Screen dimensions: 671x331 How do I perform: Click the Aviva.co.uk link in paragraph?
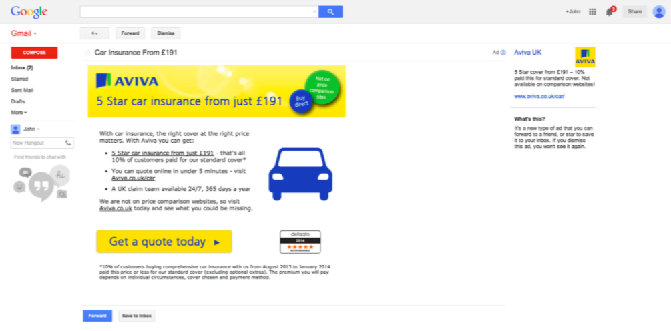116,208
